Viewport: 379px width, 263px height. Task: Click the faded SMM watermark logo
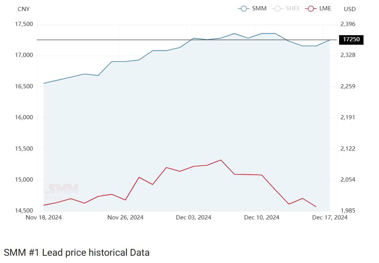pos(62,191)
